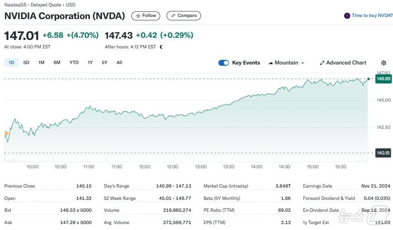The width and height of the screenshot is (393, 230).
Task: Open chart settings gear icon
Action: [384, 63]
